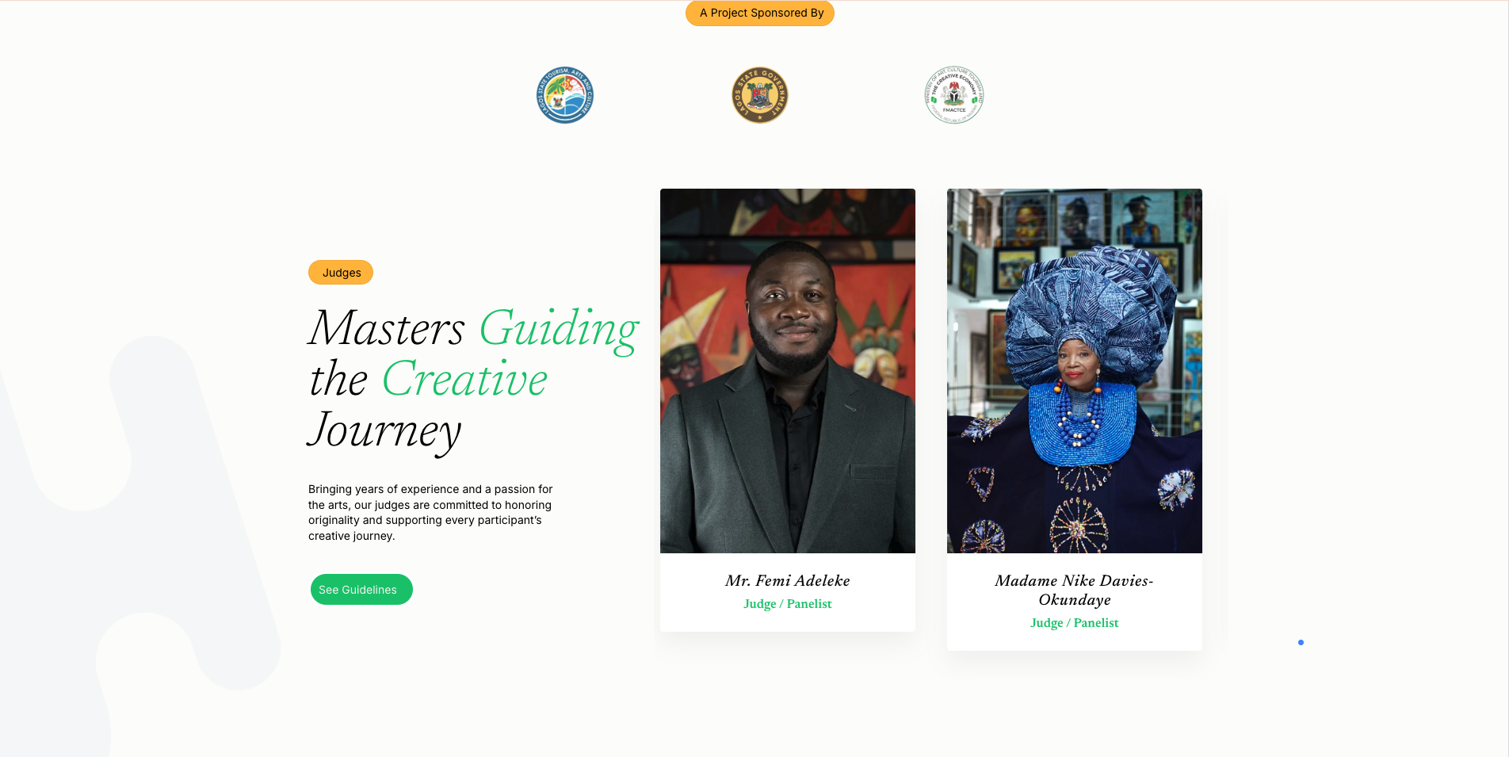Image resolution: width=1509 pixels, height=757 pixels.
Task: Click Judge / Panelist under Nike Davies-Okundaye
Action: coord(1075,623)
